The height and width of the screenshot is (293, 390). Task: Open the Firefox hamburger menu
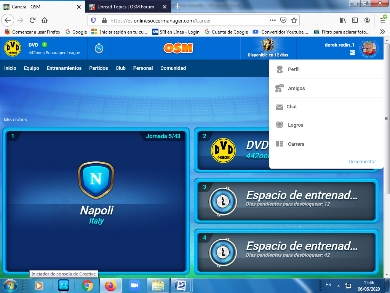click(x=383, y=20)
